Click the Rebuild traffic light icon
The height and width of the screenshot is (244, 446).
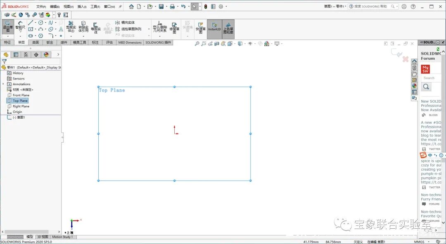(206, 7)
